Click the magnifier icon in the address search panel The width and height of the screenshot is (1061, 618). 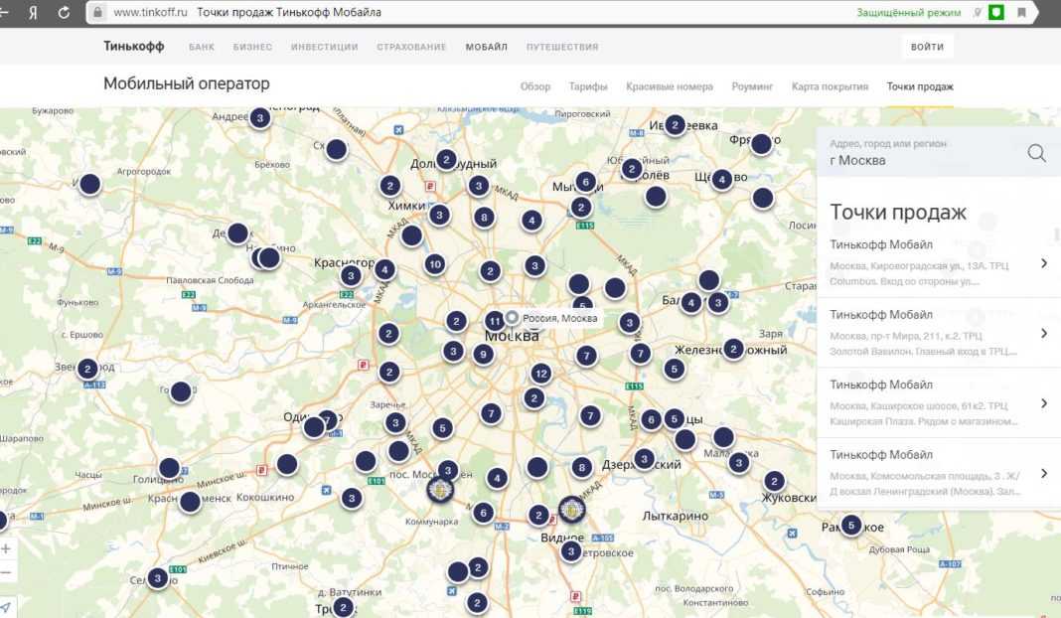tap(1036, 153)
